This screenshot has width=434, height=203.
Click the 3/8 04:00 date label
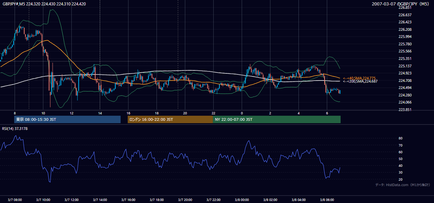click(299, 200)
